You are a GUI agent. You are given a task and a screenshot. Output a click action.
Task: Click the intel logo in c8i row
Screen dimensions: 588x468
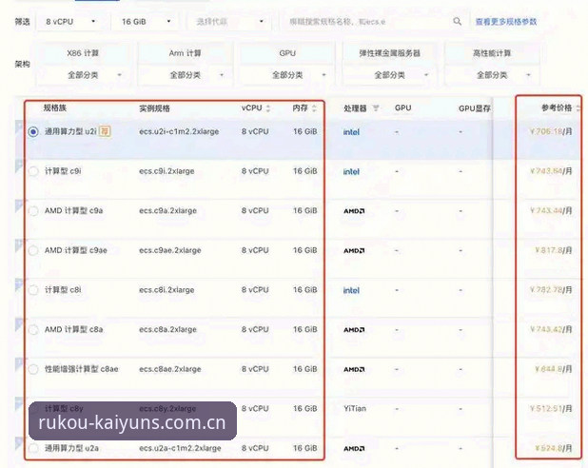[351, 290]
